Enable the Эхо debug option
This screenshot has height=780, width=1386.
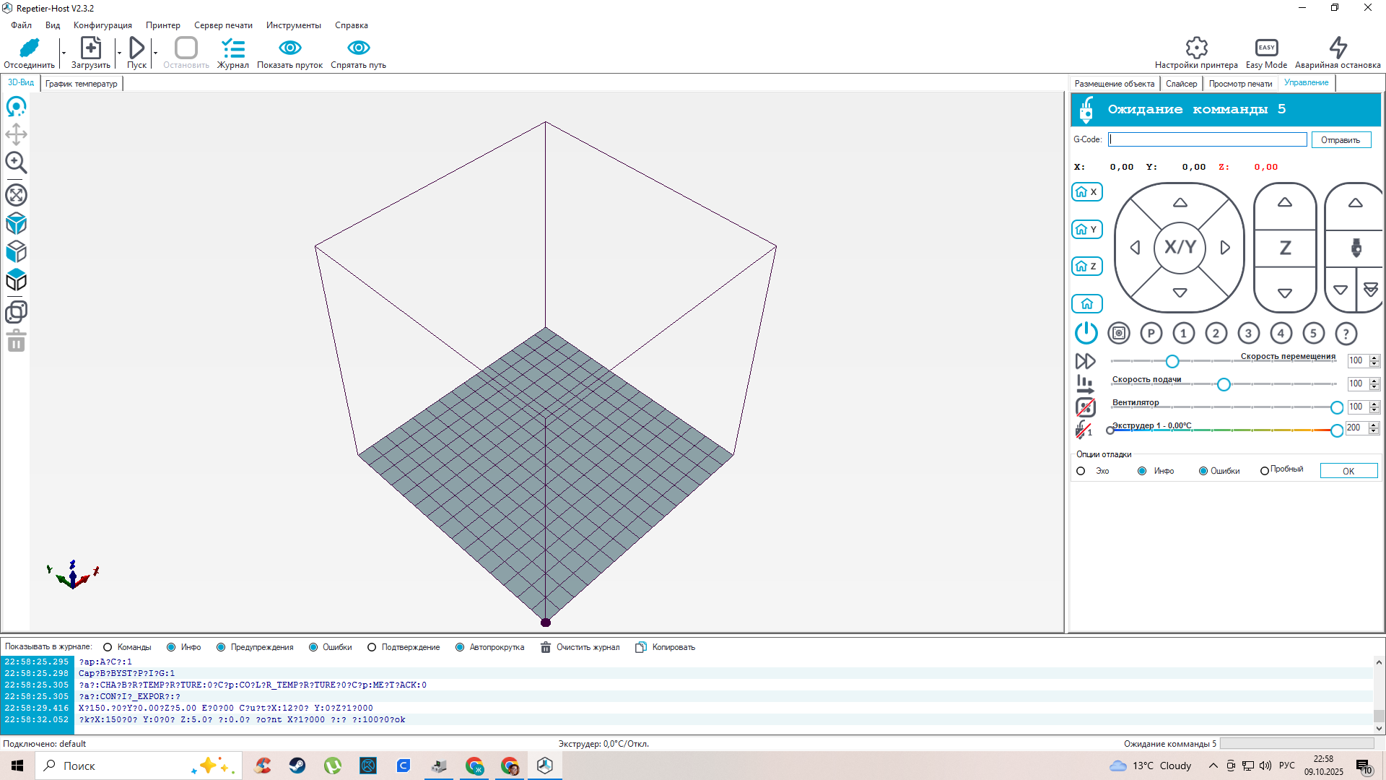click(x=1081, y=471)
